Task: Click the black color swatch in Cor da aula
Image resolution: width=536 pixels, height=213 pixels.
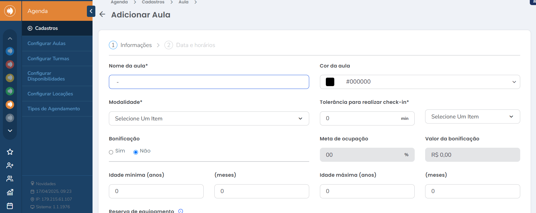Action: (330, 82)
